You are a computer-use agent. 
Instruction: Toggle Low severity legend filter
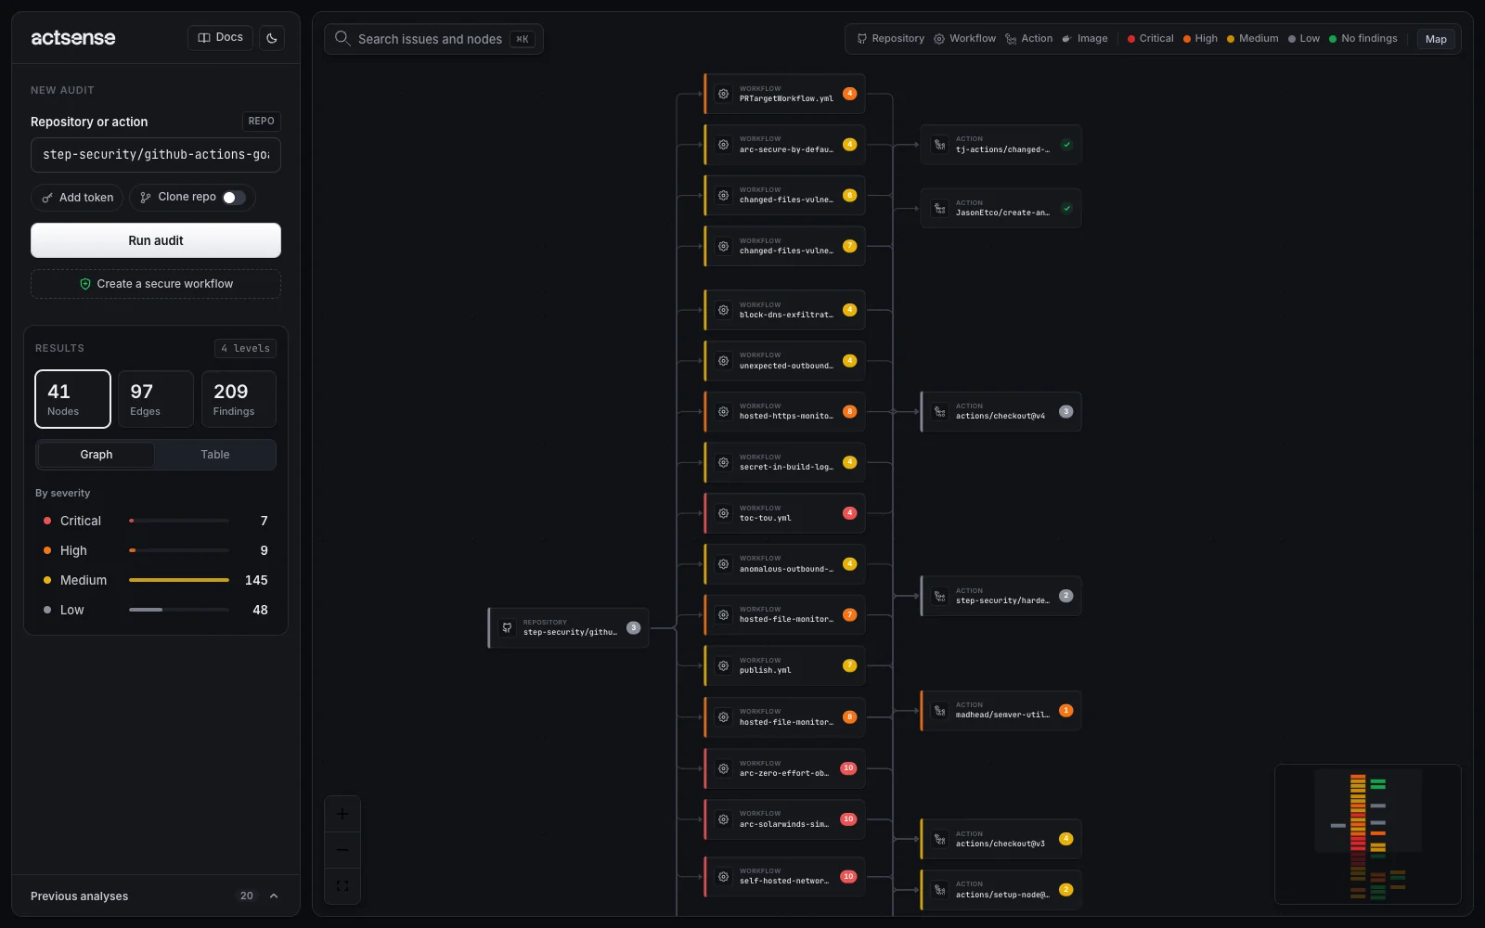pyautogui.click(x=1303, y=39)
